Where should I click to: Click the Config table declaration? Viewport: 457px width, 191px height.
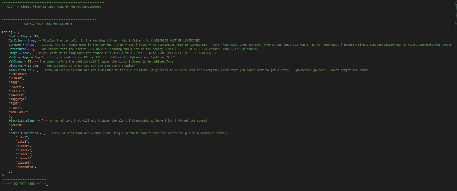[x=7, y=32]
